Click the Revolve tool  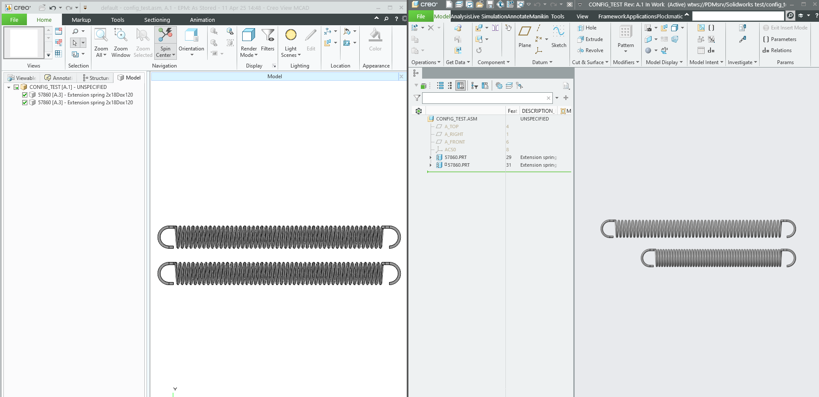click(590, 50)
